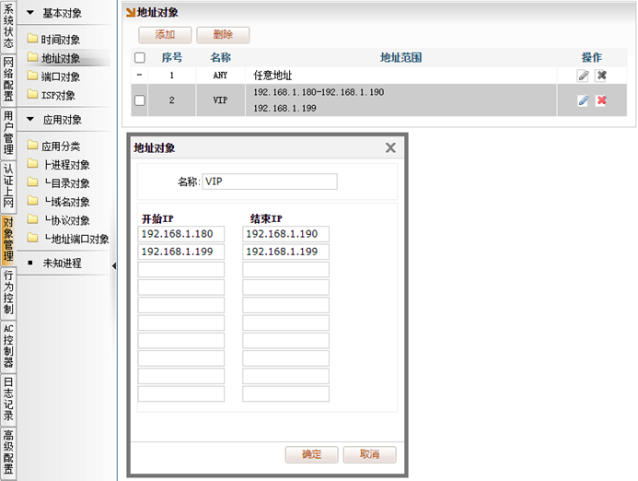Switch to the 网络配置 vertical tab

[x=8, y=78]
